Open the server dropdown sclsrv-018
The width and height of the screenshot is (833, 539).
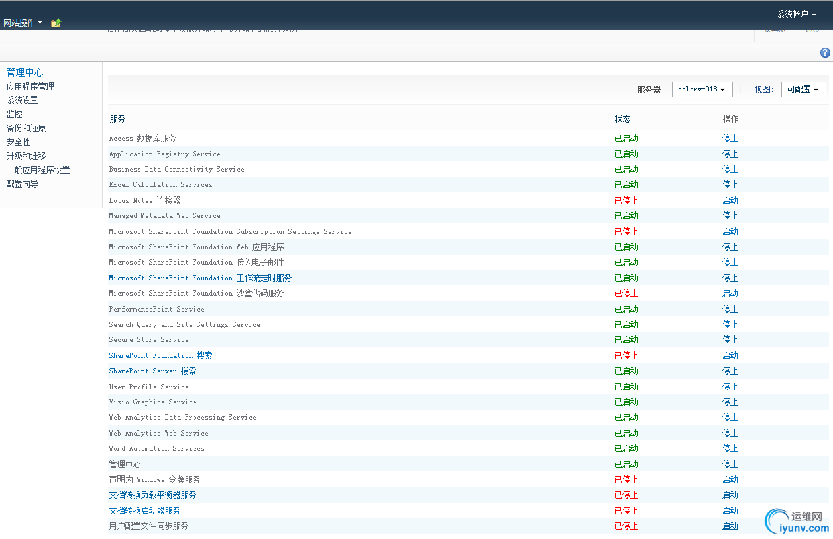[702, 90]
